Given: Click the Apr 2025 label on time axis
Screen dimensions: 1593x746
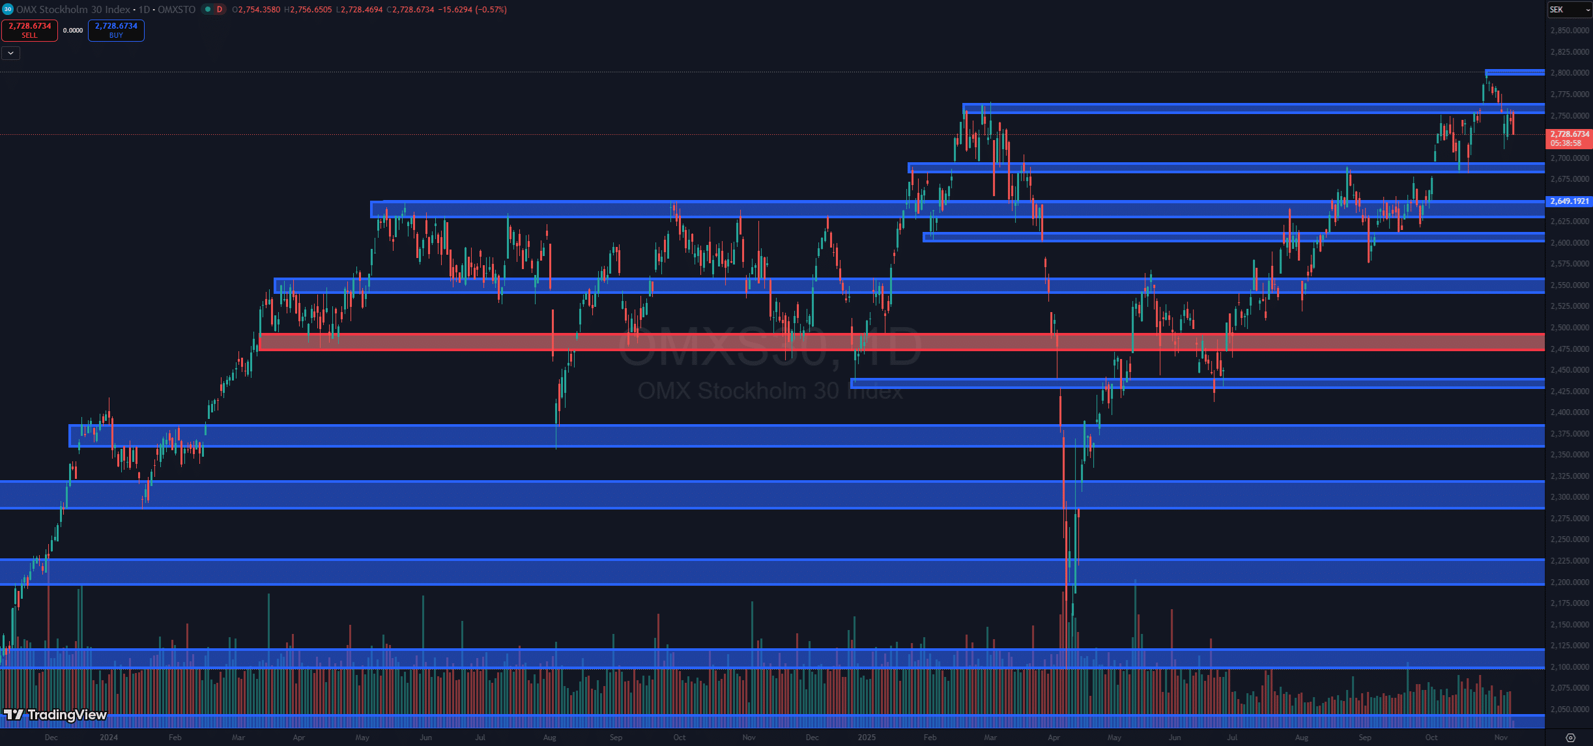Looking at the screenshot, I should [1054, 738].
